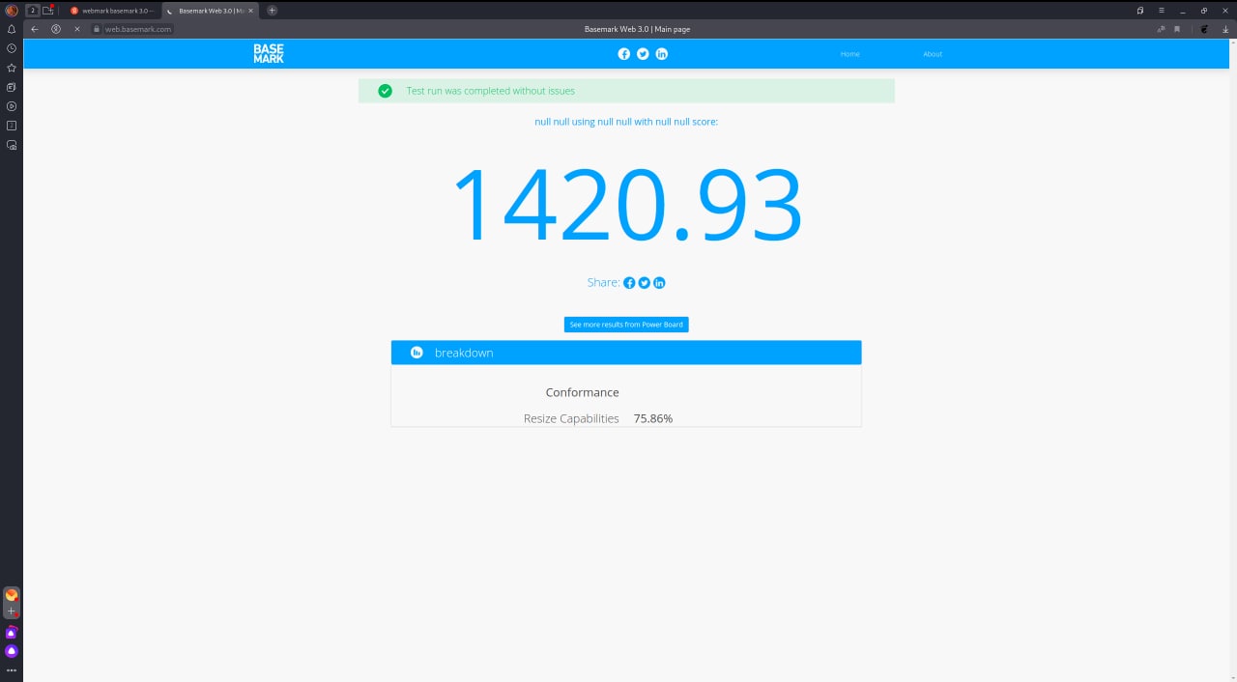Open the three dots at the sidebar bottom
This screenshot has height=682, width=1237.
(12, 670)
